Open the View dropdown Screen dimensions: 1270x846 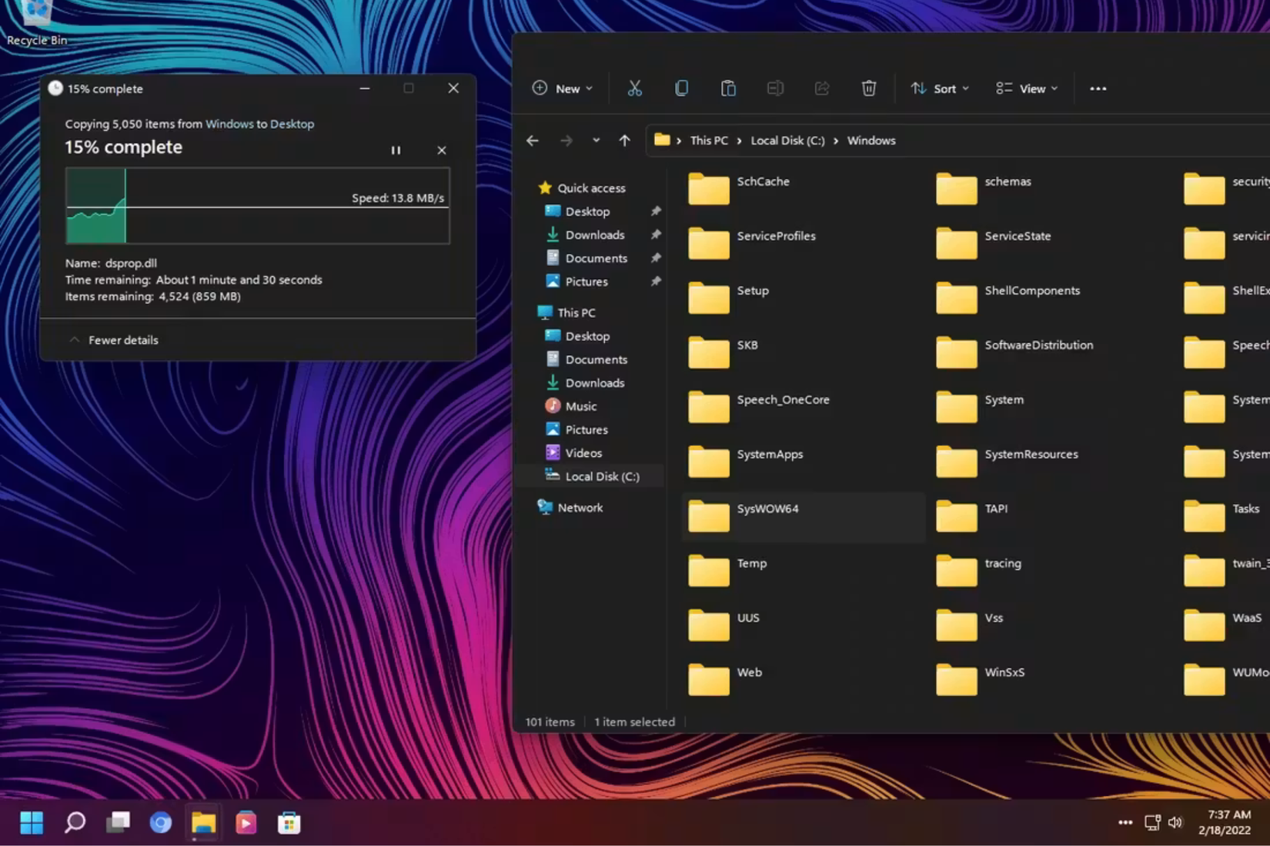pos(1027,88)
